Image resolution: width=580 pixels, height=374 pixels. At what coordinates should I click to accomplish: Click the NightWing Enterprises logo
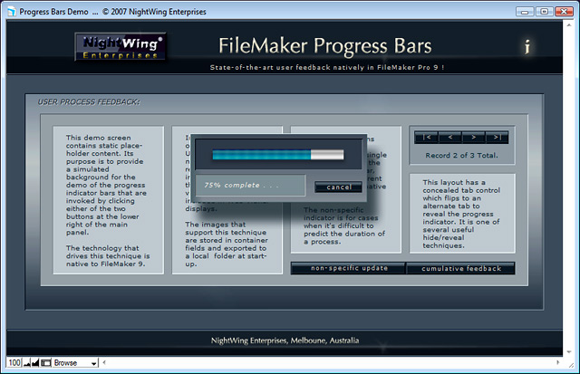coord(121,46)
